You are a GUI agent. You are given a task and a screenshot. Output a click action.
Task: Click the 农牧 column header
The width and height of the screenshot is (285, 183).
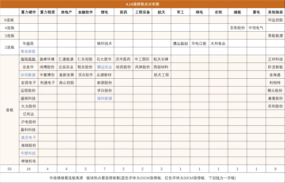point(218,12)
